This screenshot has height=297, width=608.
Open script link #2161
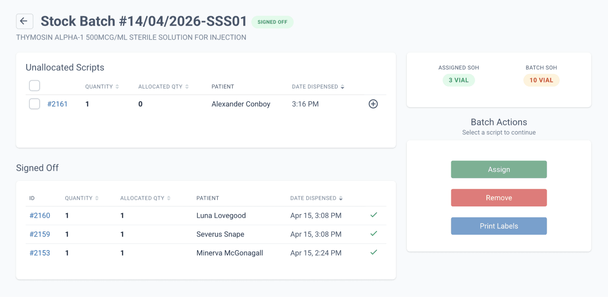point(57,104)
